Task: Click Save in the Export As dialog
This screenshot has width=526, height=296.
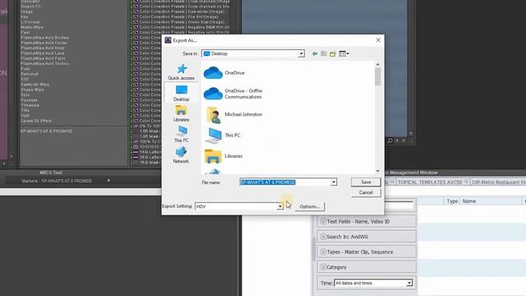Action: (x=366, y=182)
